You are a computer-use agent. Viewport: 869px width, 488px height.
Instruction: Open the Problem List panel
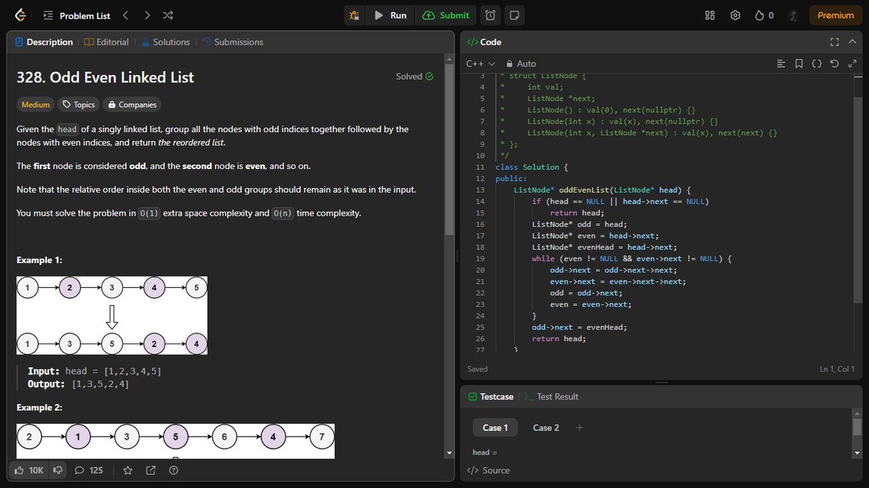[77, 15]
